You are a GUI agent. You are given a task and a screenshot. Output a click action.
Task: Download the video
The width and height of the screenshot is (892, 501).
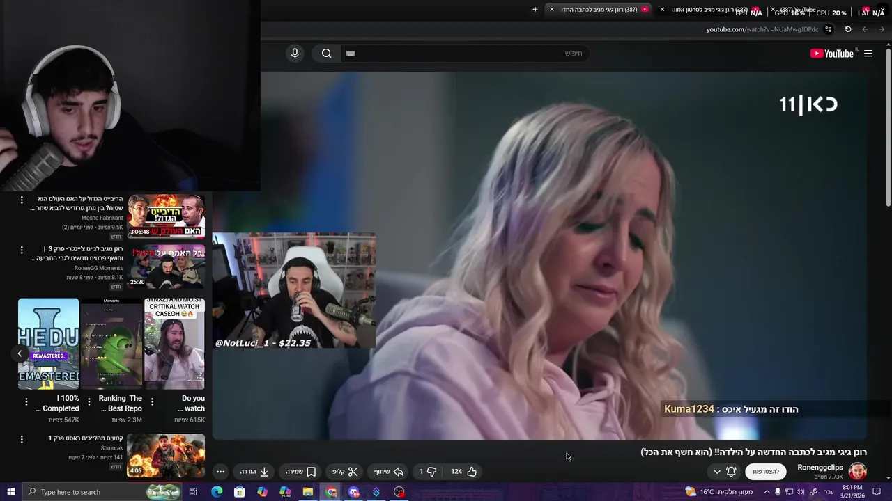[254, 471]
